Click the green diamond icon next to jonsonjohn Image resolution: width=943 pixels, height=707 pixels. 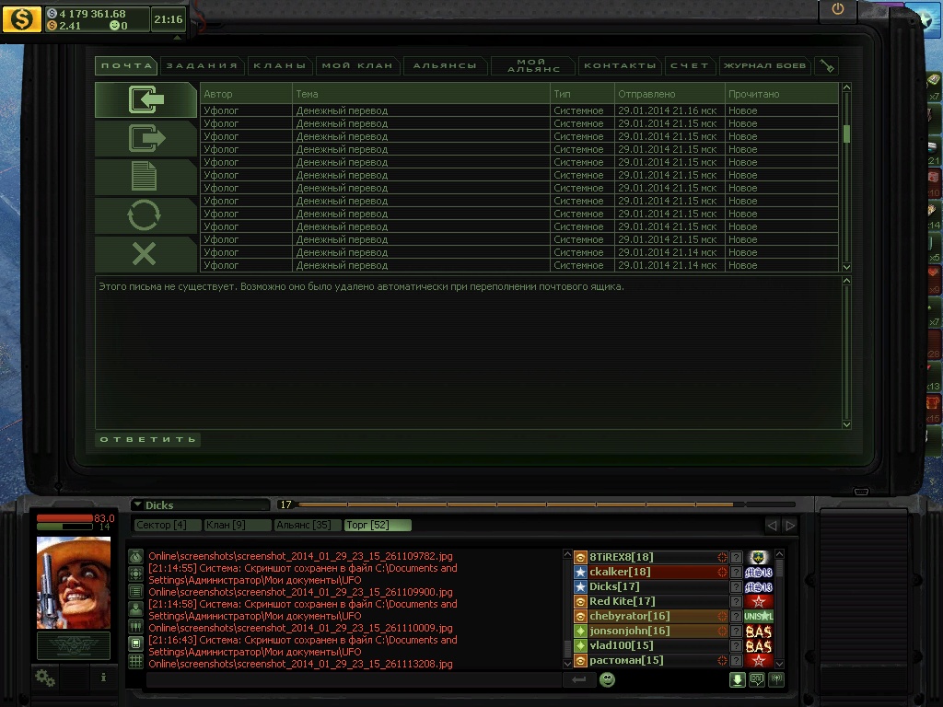pyautogui.click(x=580, y=631)
